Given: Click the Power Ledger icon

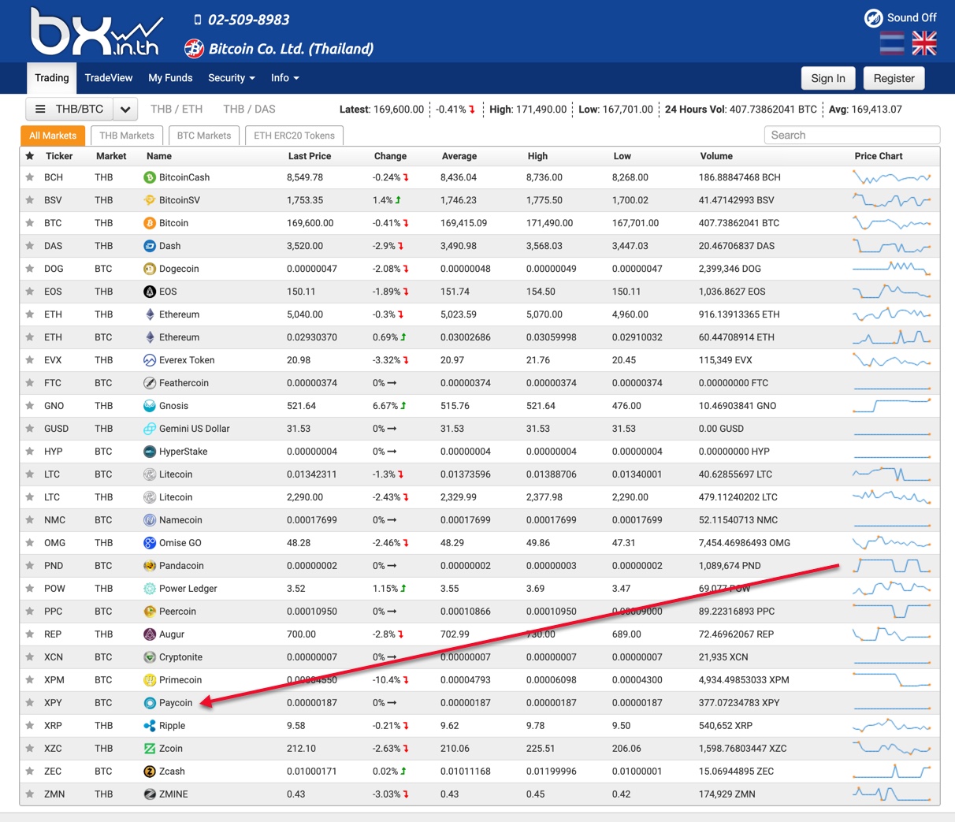Looking at the screenshot, I should click(x=150, y=589).
